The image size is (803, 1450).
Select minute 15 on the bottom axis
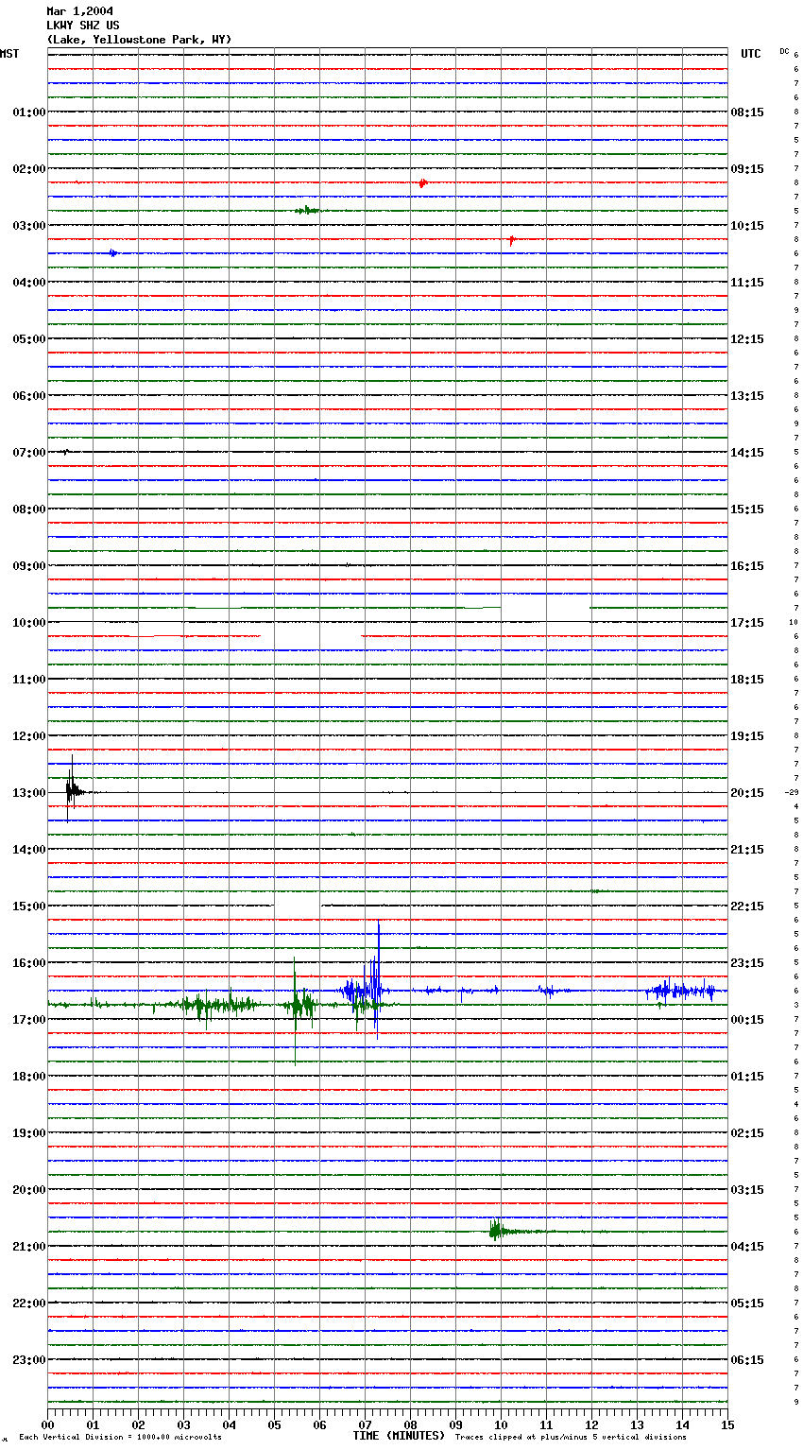727,1424
